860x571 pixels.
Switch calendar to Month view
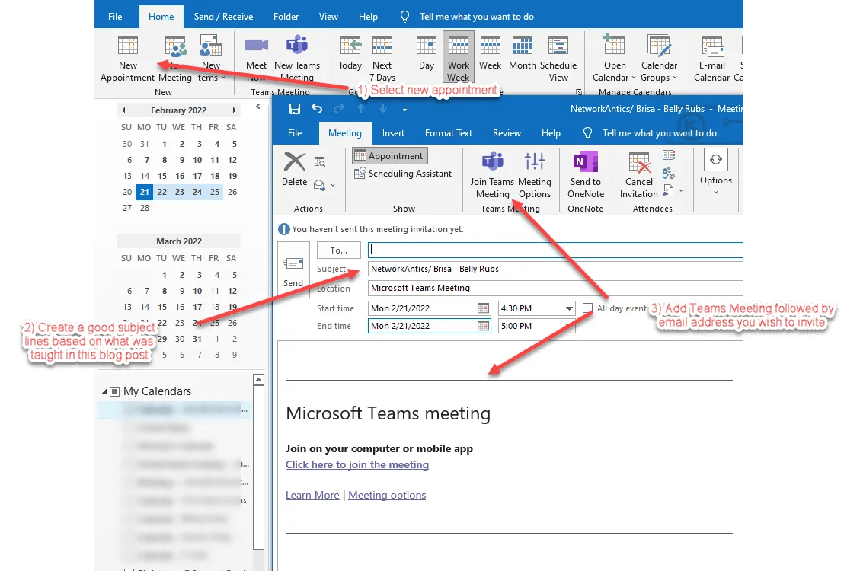point(522,53)
